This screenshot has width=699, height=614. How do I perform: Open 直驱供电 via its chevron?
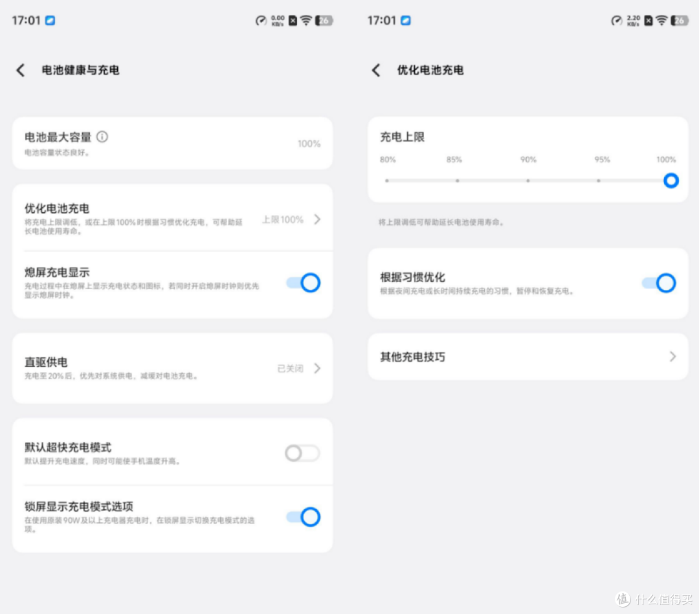(317, 368)
